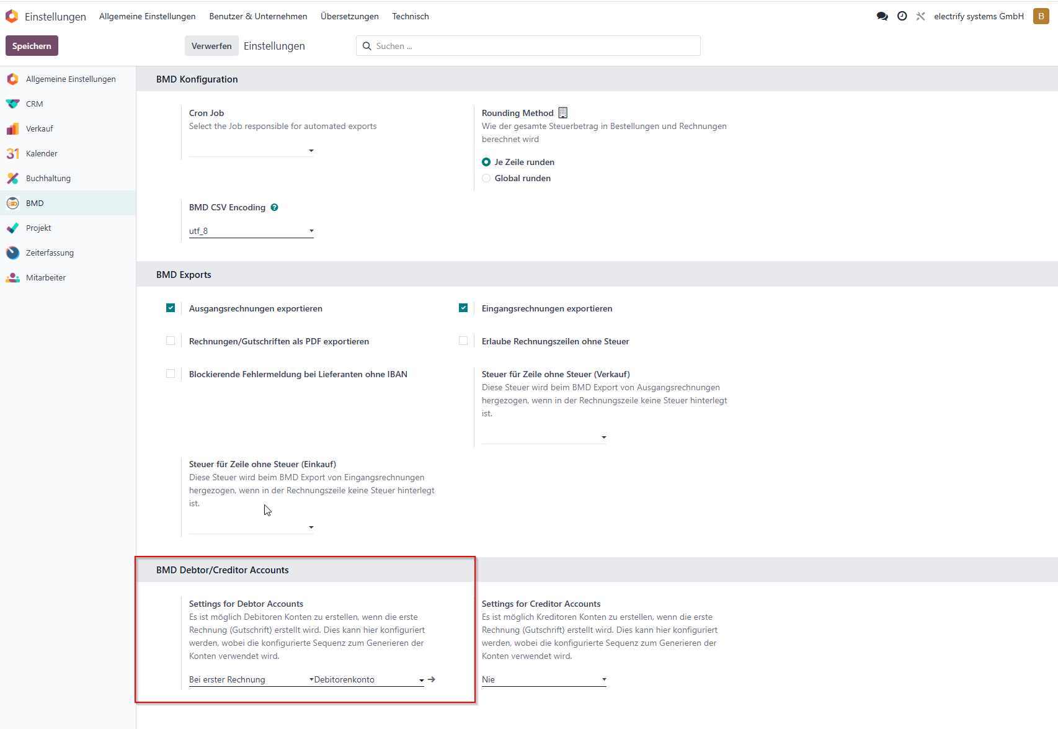Viewport: 1058px width, 729px height.
Task: Open the BMD CSV Encoding dropdown
Action: coord(251,231)
